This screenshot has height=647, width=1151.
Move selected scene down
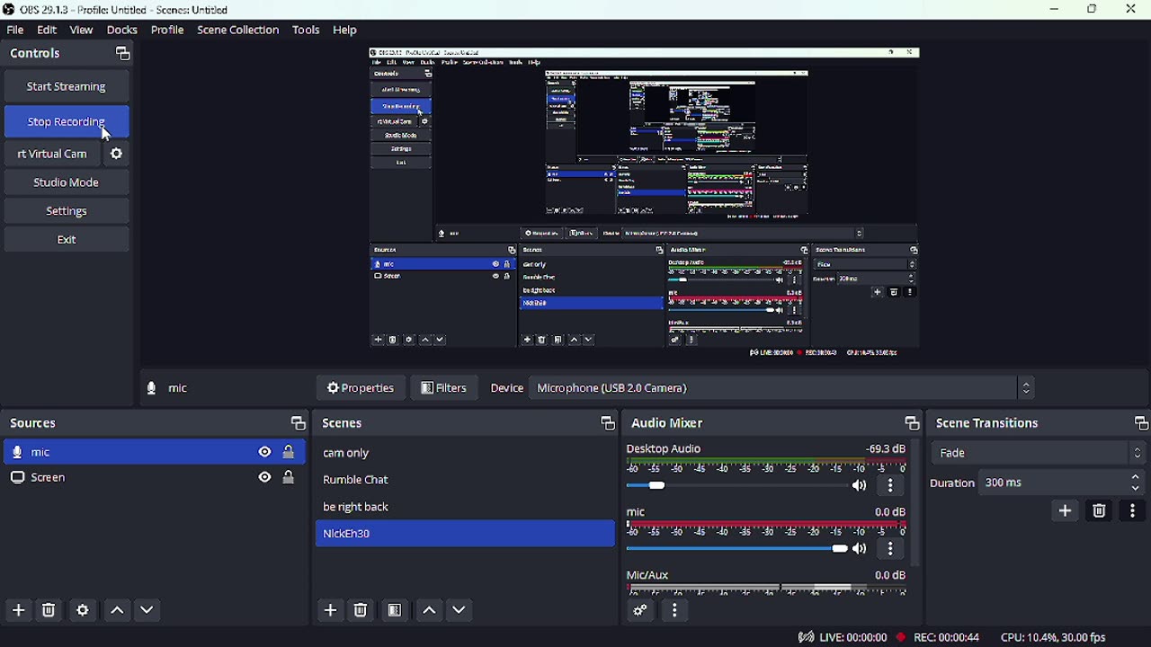click(x=460, y=611)
